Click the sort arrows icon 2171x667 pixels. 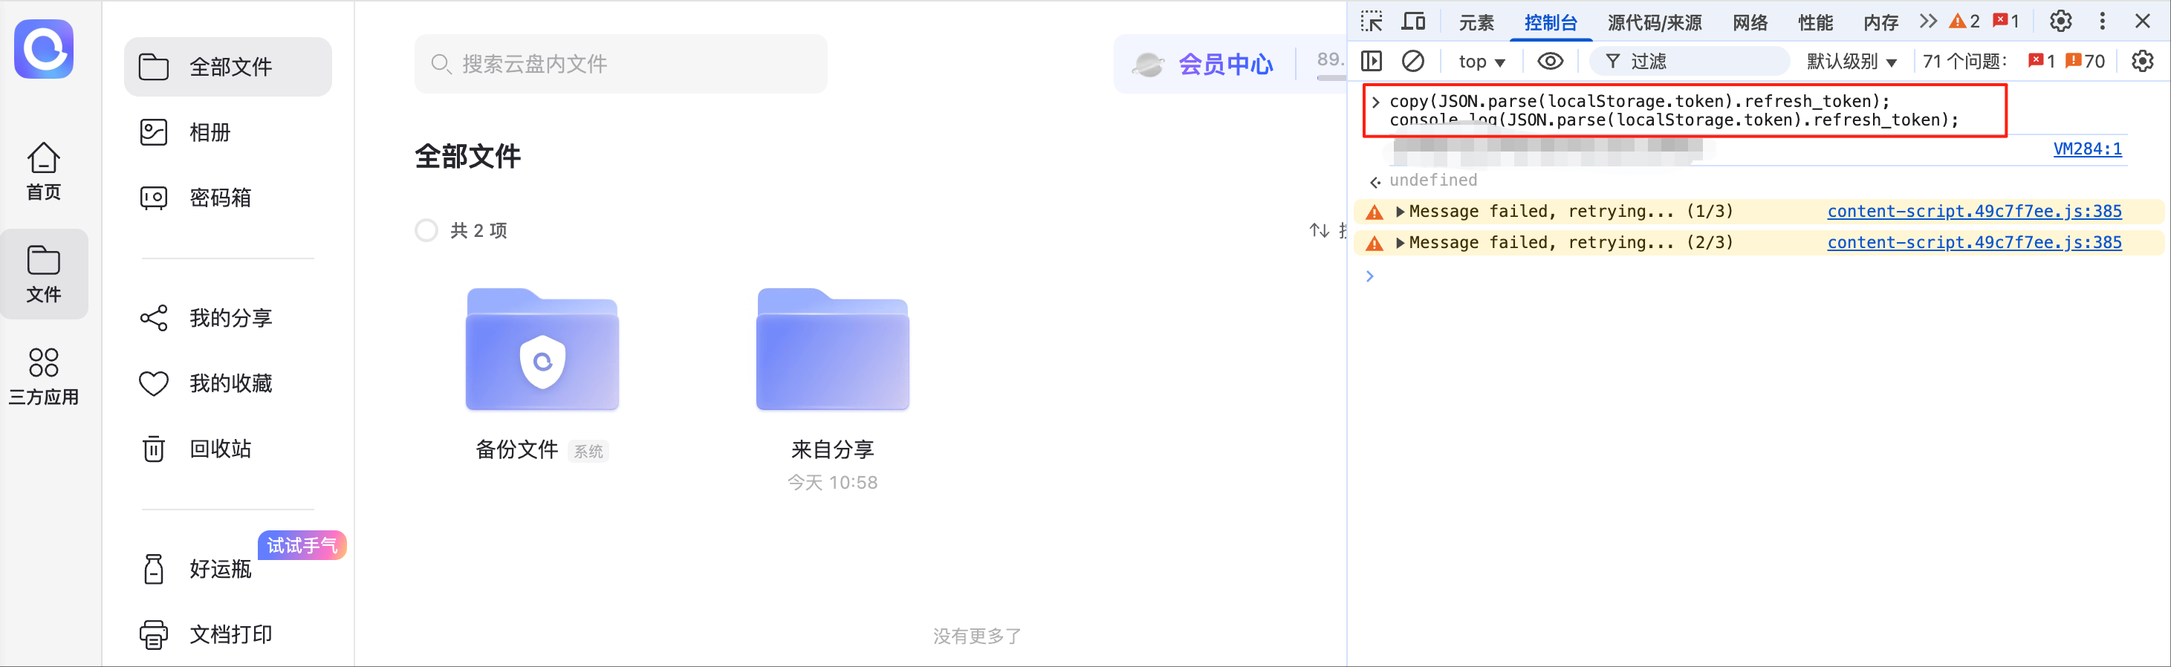[1319, 230]
